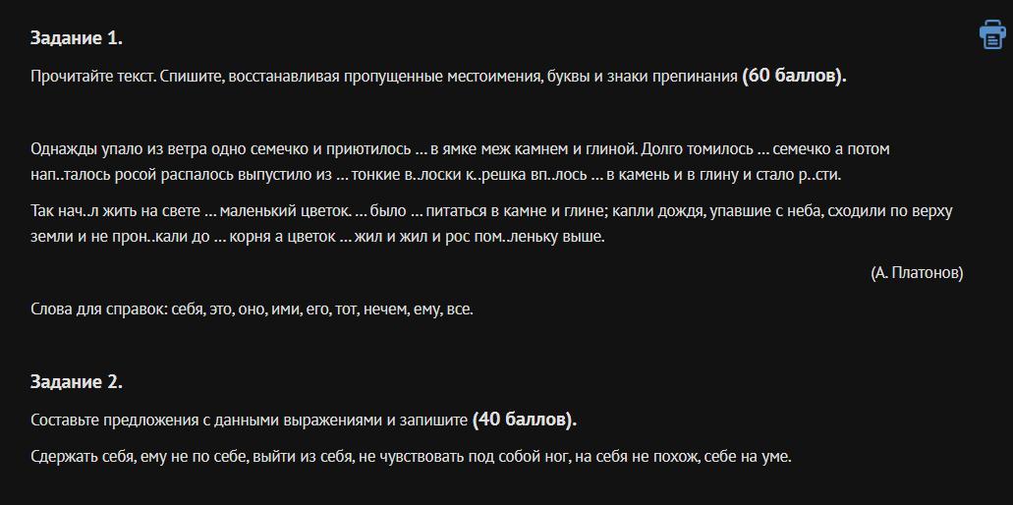Click 'Так нач..л жить' sentence start
This screenshot has height=505, width=1013.
tap(81, 211)
